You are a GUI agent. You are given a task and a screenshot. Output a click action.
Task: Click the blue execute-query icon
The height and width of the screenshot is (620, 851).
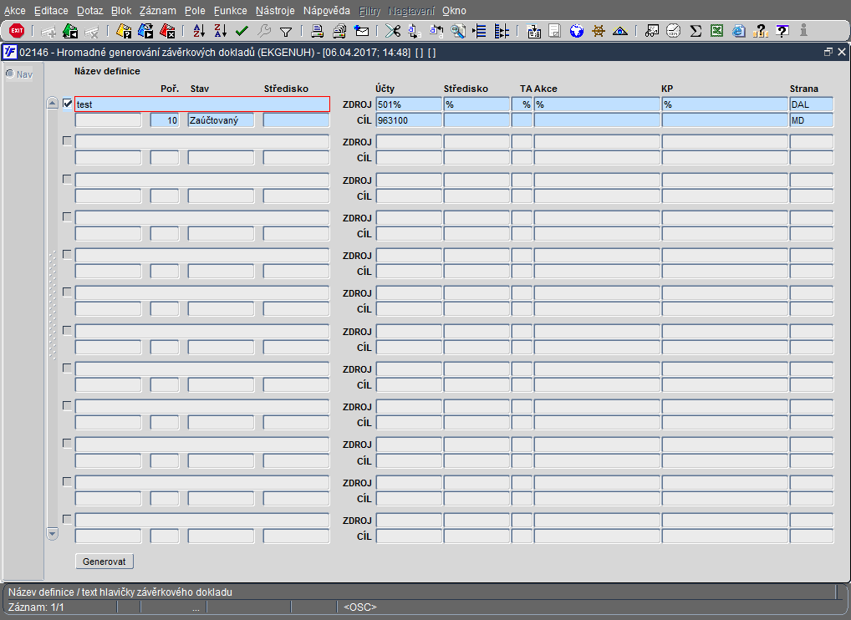[x=145, y=32]
